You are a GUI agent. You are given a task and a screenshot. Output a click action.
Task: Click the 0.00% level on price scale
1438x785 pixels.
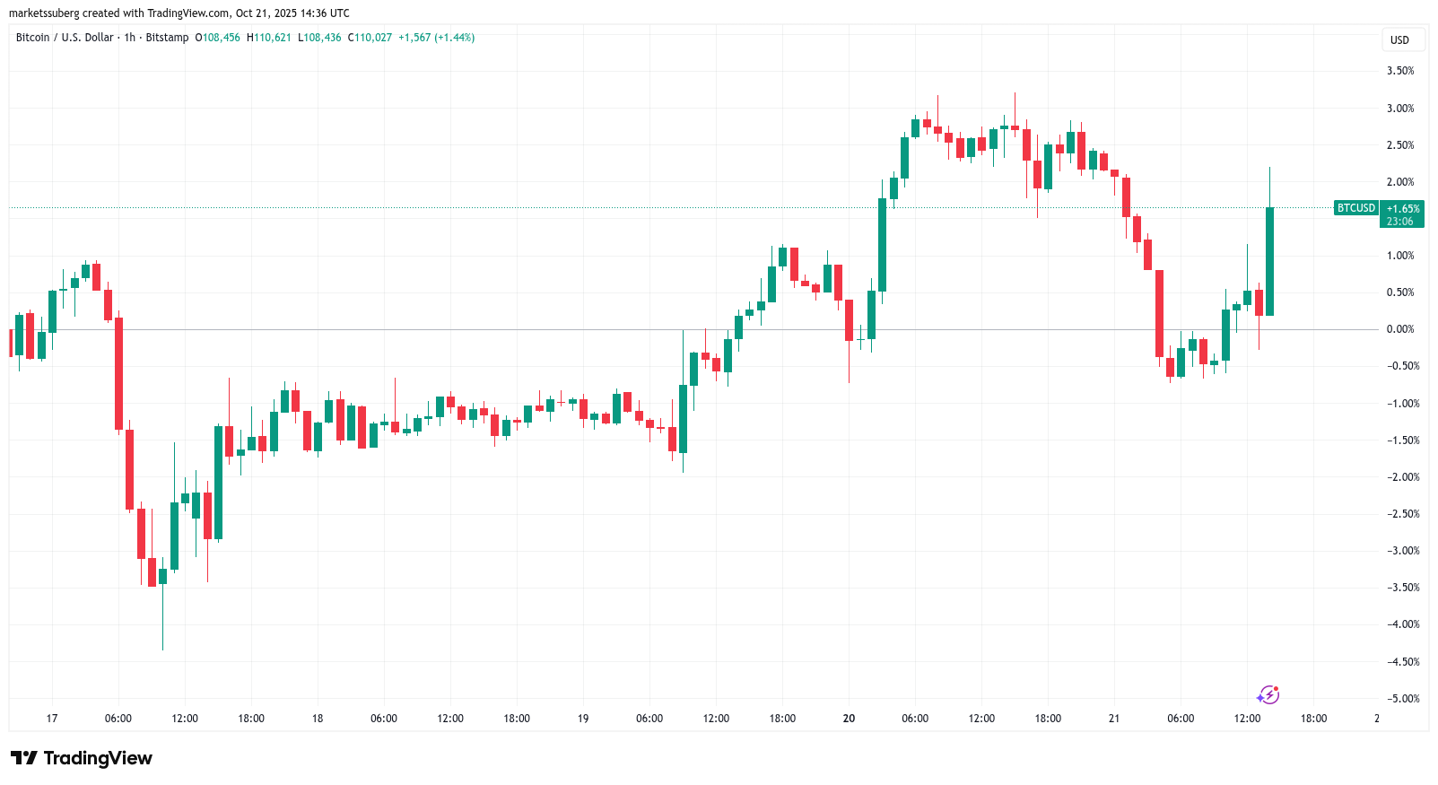point(1399,329)
